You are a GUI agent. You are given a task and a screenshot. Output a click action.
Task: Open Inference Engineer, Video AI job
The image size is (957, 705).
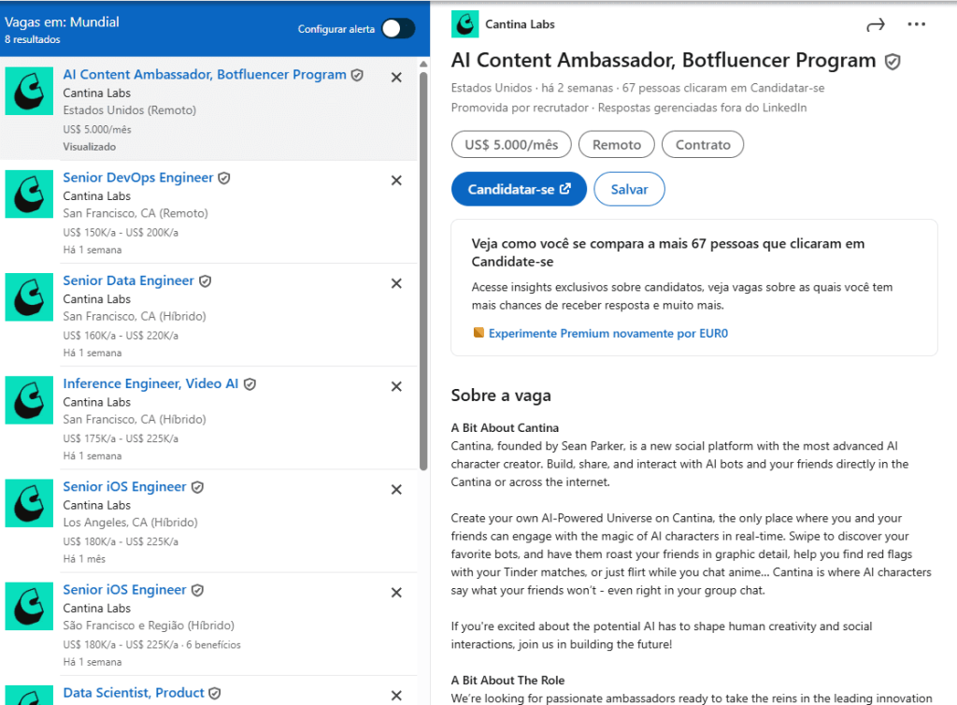[x=150, y=383]
